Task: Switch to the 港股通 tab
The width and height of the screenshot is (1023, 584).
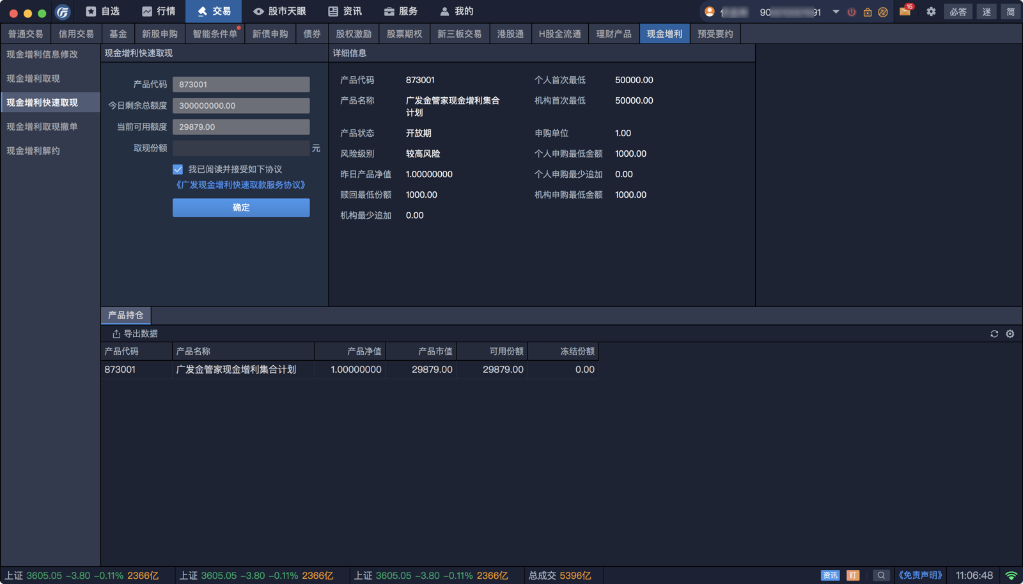Action: [510, 34]
